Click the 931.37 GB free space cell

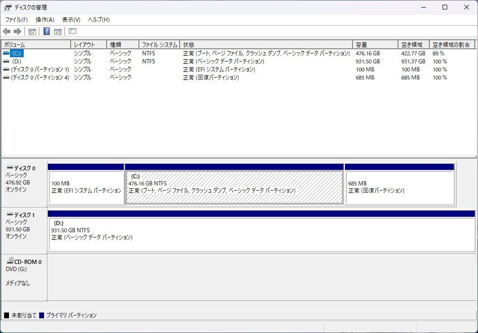(x=413, y=61)
